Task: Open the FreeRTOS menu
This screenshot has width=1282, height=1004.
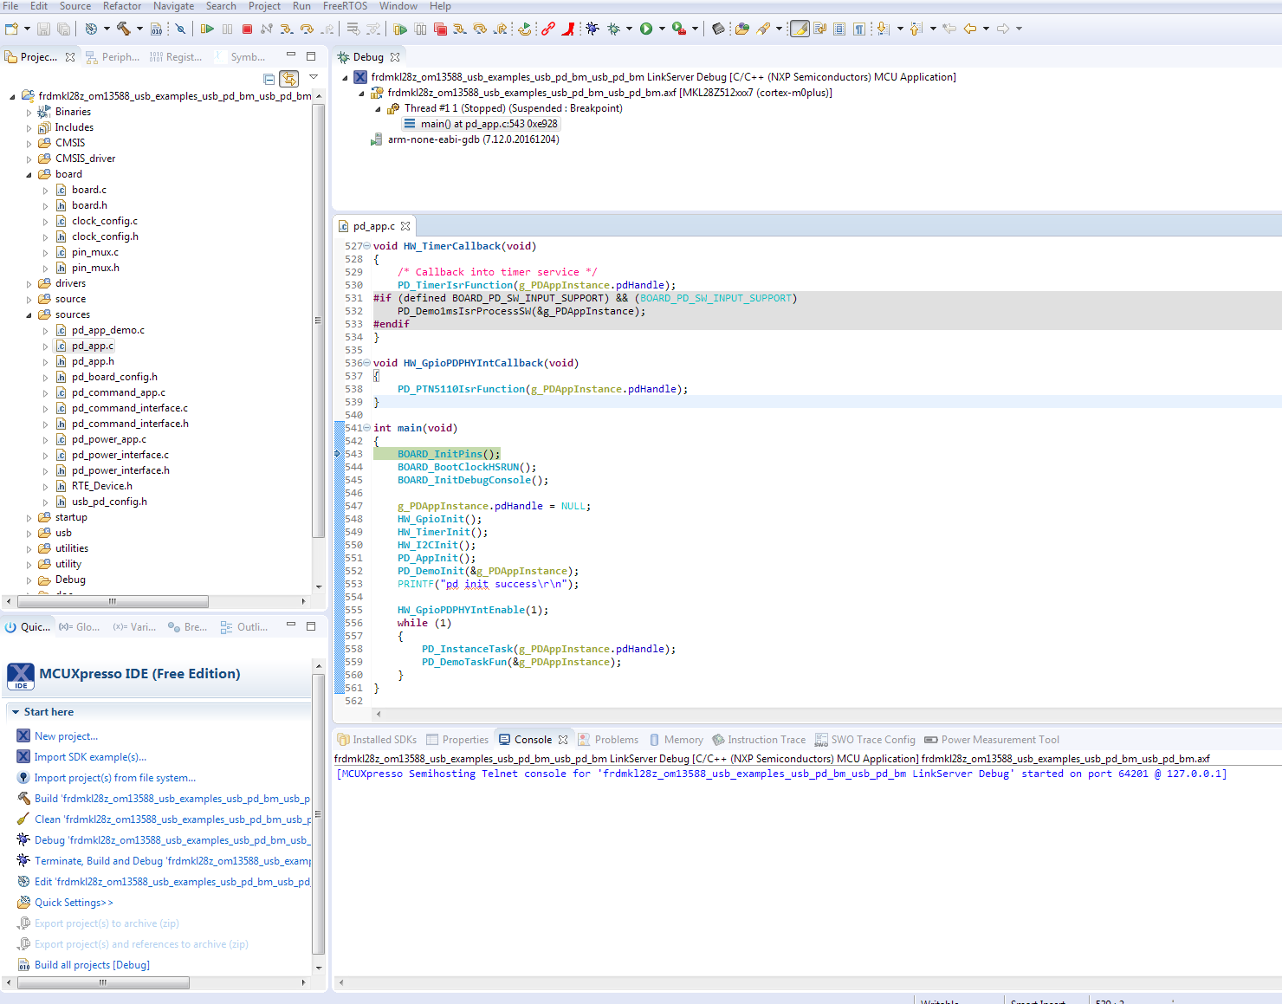Action: coord(345,6)
